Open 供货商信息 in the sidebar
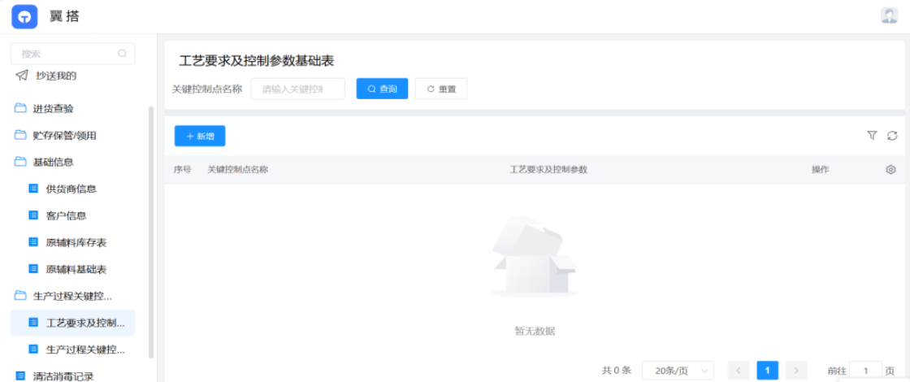 71,189
